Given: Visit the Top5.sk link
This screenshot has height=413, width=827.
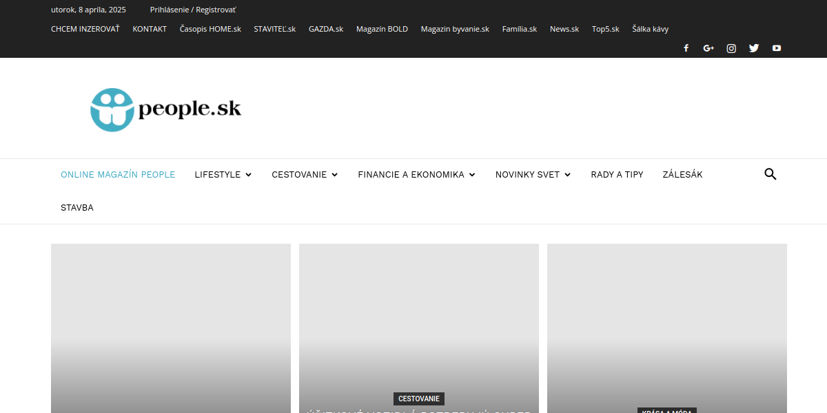Looking at the screenshot, I should pyautogui.click(x=606, y=29).
